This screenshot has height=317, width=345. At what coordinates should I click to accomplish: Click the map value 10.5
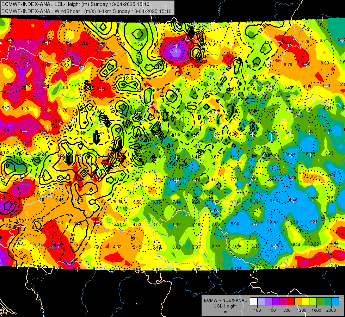pos(250,44)
